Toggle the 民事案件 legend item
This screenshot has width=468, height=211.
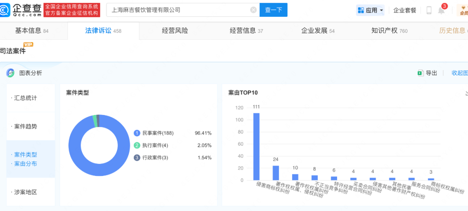click(155, 133)
